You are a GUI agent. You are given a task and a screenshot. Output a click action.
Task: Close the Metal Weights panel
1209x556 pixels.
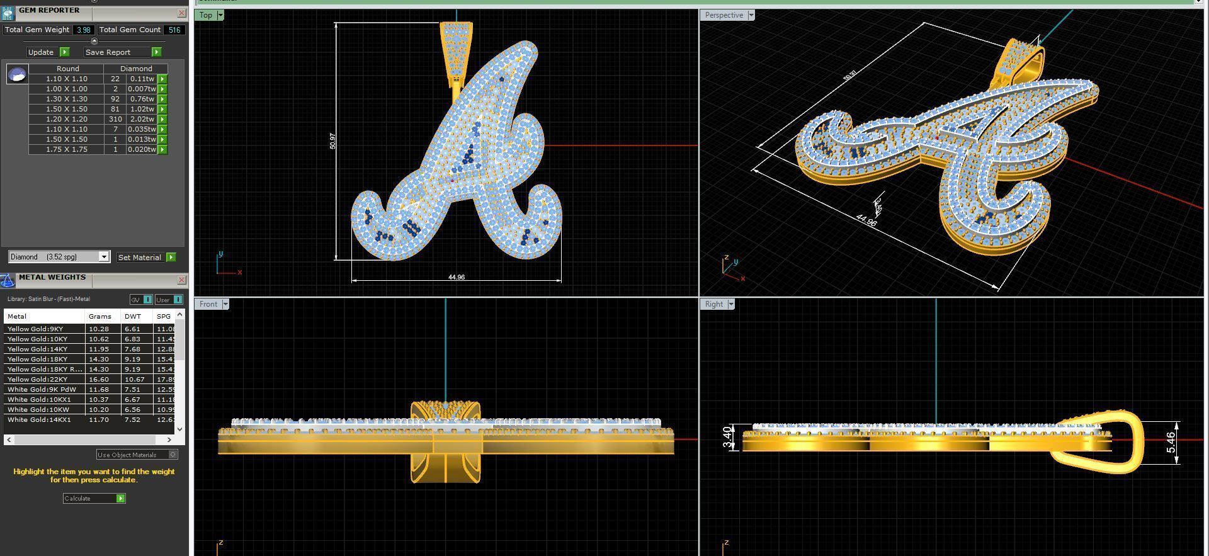coord(181,280)
